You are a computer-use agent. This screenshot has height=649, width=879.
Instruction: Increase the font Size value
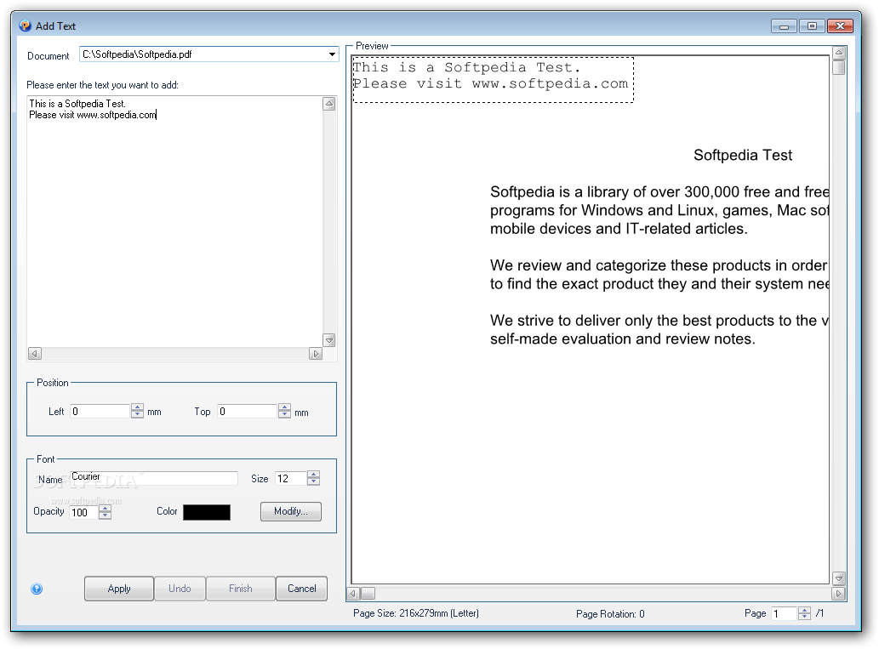(313, 475)
